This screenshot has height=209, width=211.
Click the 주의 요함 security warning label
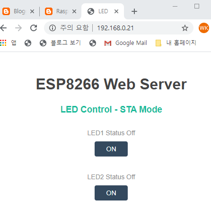74,28
